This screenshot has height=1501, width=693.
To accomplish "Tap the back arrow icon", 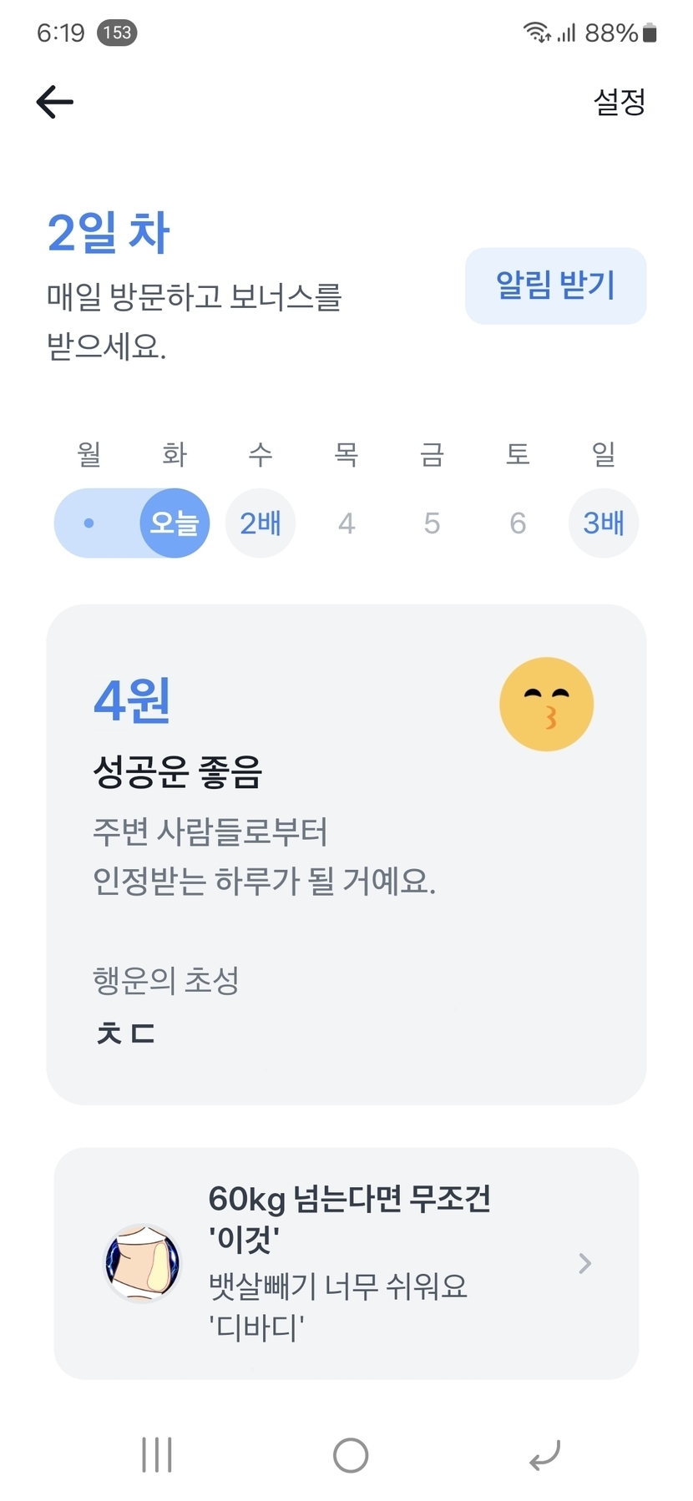I will (55, 102).
